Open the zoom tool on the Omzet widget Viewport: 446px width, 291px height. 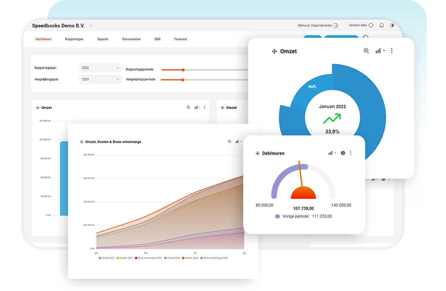pos(366,51)
